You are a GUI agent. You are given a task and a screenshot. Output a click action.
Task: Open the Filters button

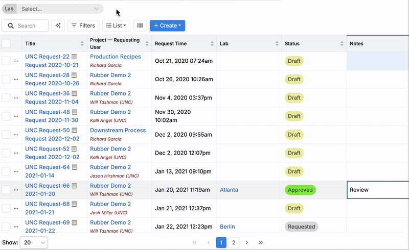pyautogui.click(x=82, y=26)
